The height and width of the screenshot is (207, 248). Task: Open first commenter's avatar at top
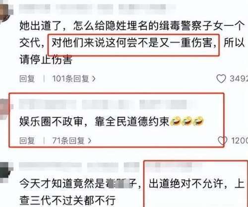coord(5,12)
